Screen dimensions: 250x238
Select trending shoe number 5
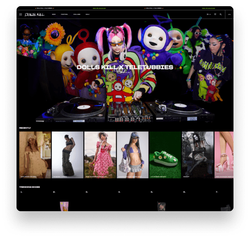point(161,206)
